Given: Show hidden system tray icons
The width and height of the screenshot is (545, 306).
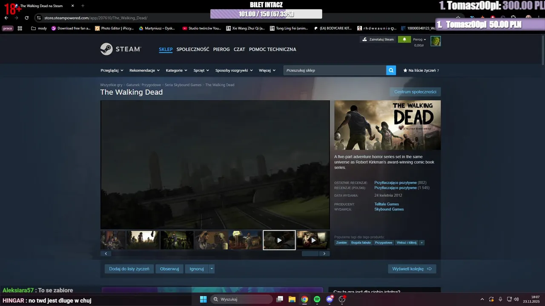Looking at the screenshot, I should coord(482,299).
